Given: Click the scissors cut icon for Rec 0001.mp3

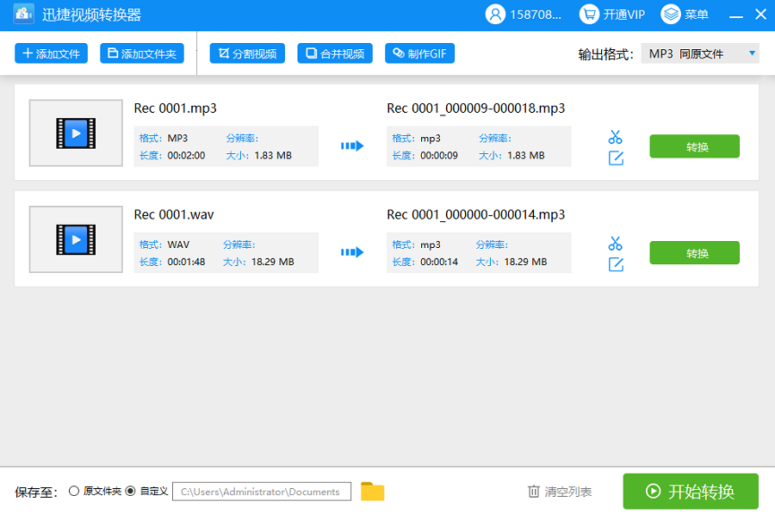Looking at the screenshot, I should click(616, 137).
